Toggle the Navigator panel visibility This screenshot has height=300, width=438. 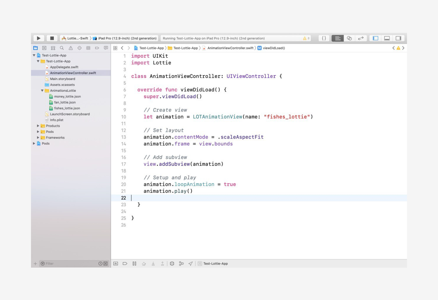click(x=376, y=38)
